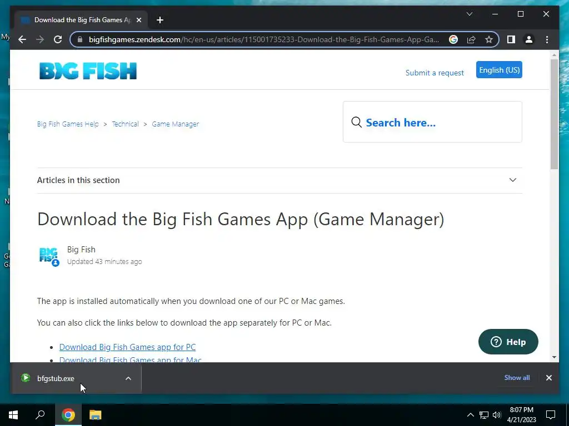Screen dimensions: 569x426
Task: Click Chrome icon in taskbar
Action: click(x=68, y=415)
